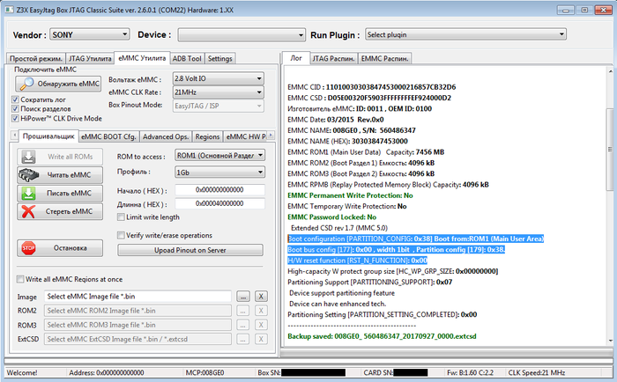The height and width of the screenshot is (382, 617).
Task: Hit the STOP sign Остановка button
Action: (x=60, y=247)
